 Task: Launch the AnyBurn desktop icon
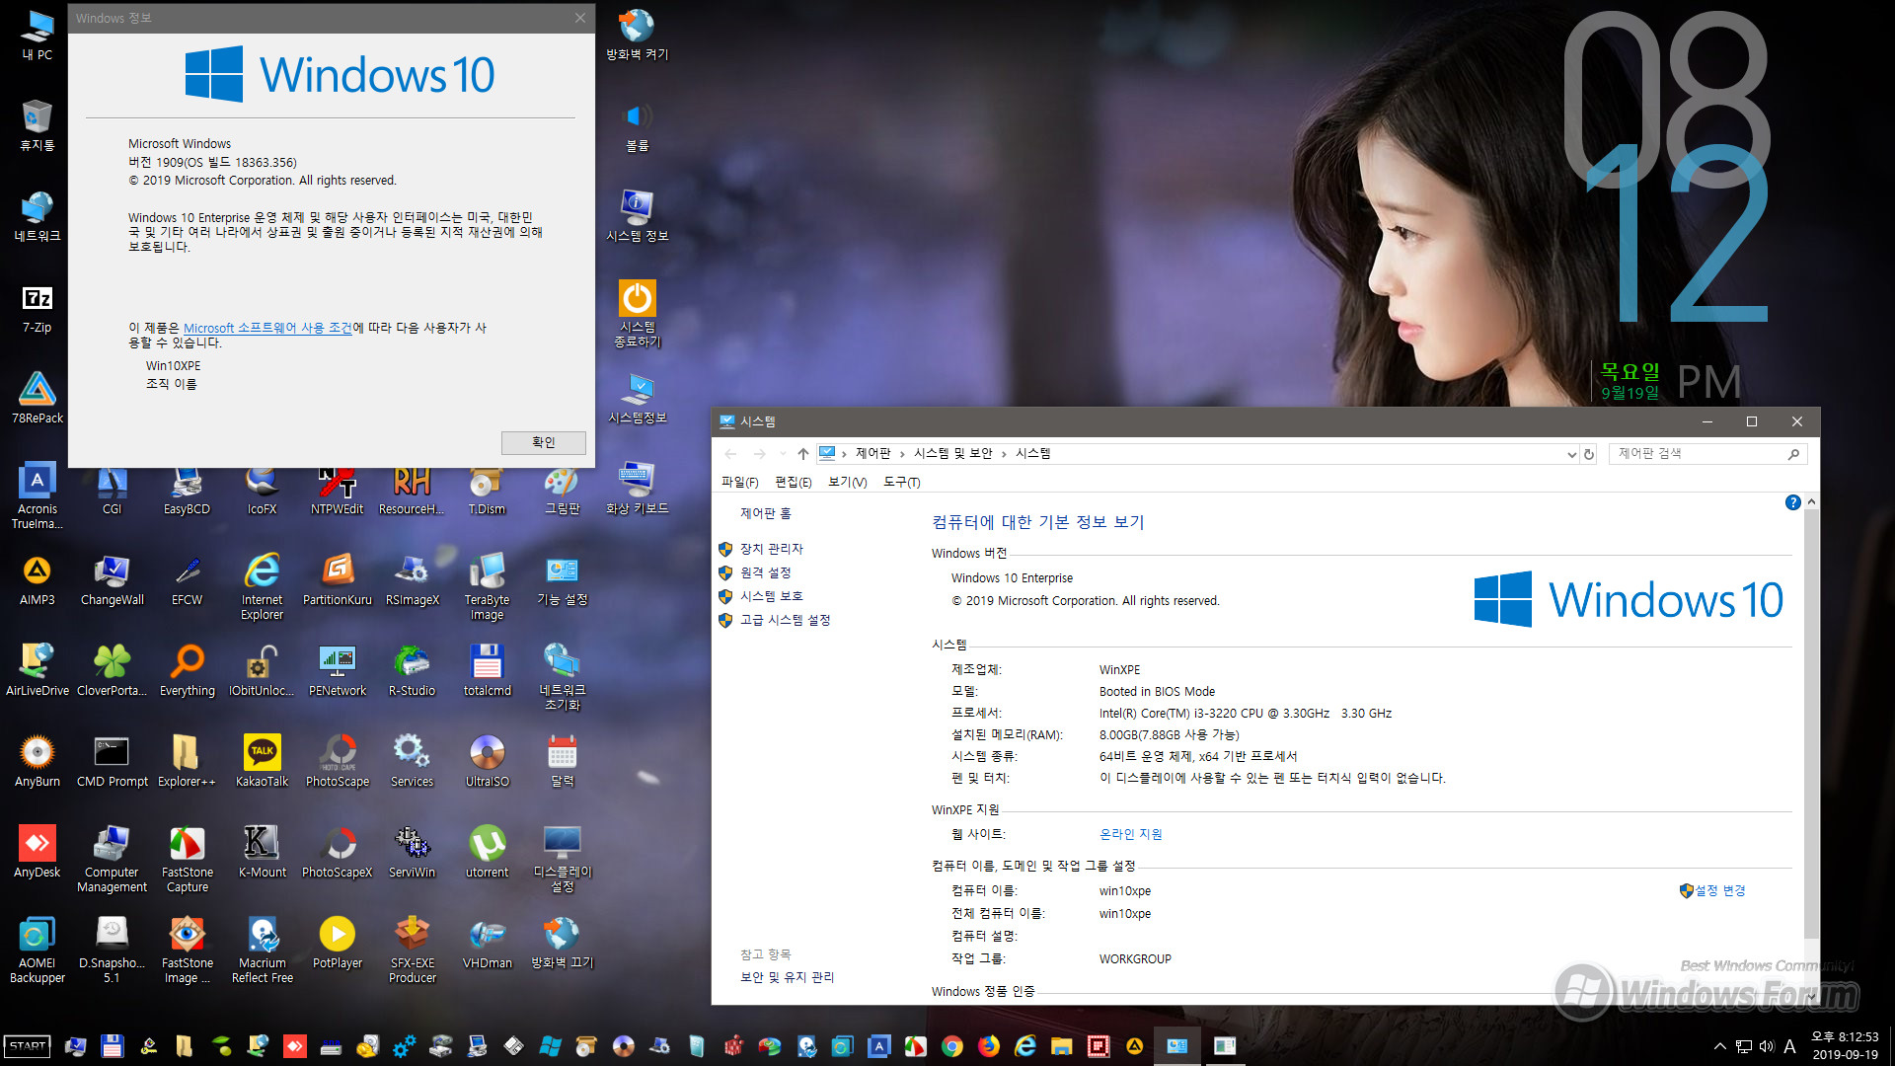pyautogui.click(x=37, y=761)
